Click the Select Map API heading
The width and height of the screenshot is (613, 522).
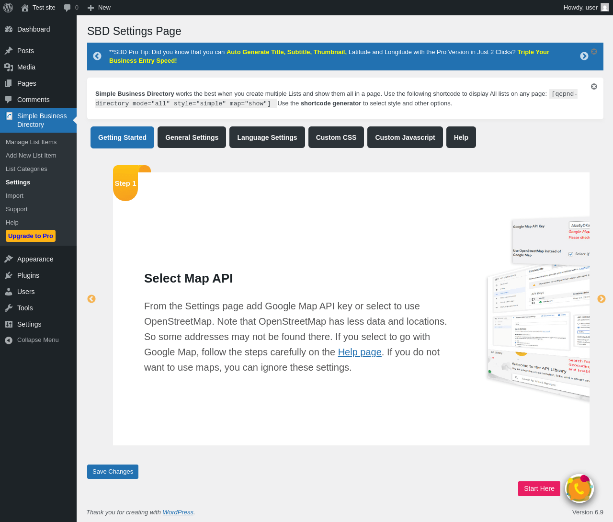[189, 278]
